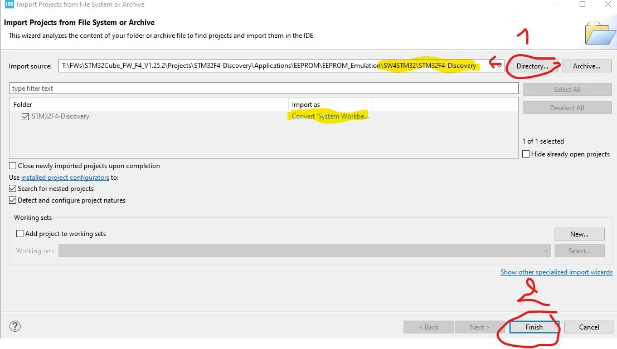Click the Back button

click(429, 327)
